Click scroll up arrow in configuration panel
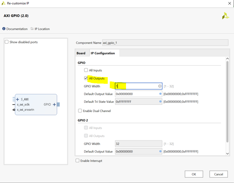 pos(227,59)
